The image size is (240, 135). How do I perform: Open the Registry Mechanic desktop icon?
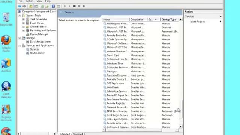[6, 113]
